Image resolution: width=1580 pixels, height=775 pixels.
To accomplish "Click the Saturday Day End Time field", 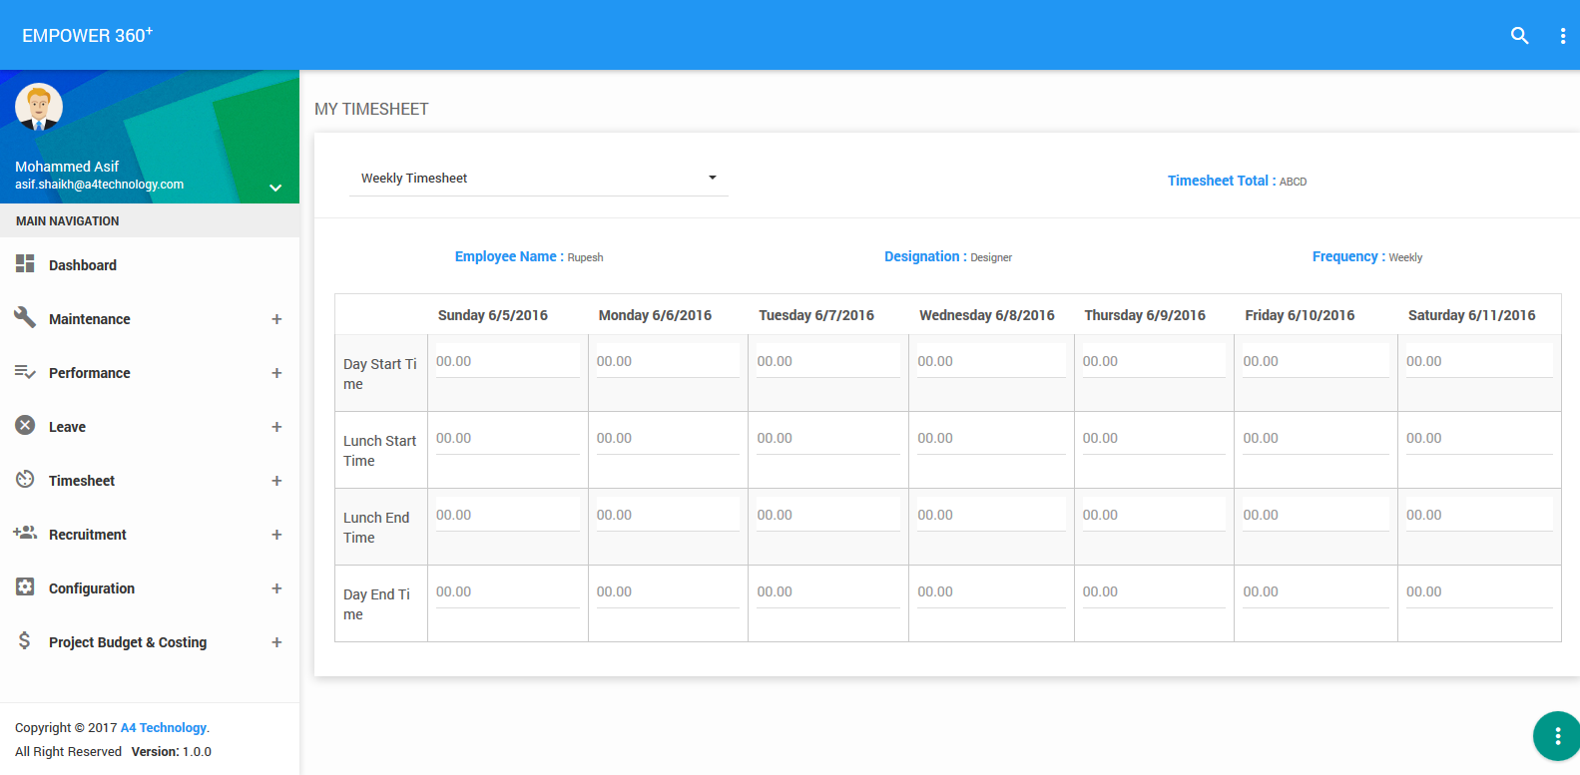I will pyautogui.click(x=1478, y=591).
